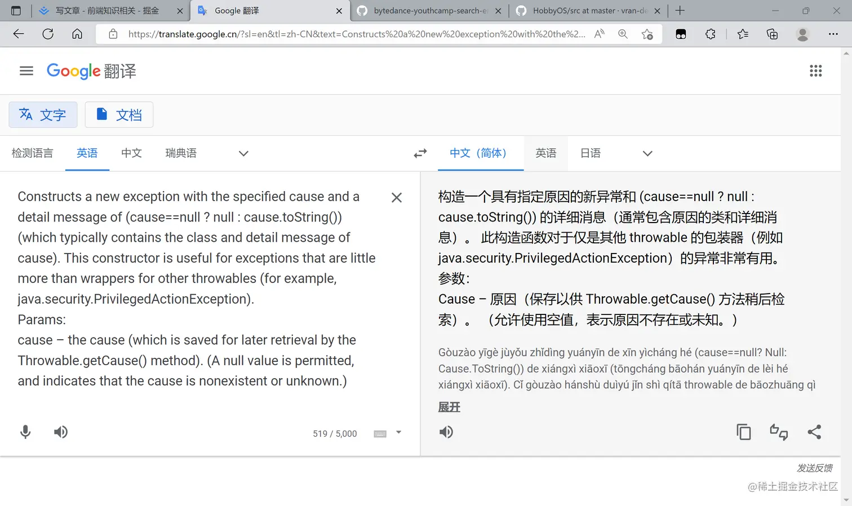Select 英语 as source language
The image size is (852, 506).
pyautogui.click(x=87, y=153)
